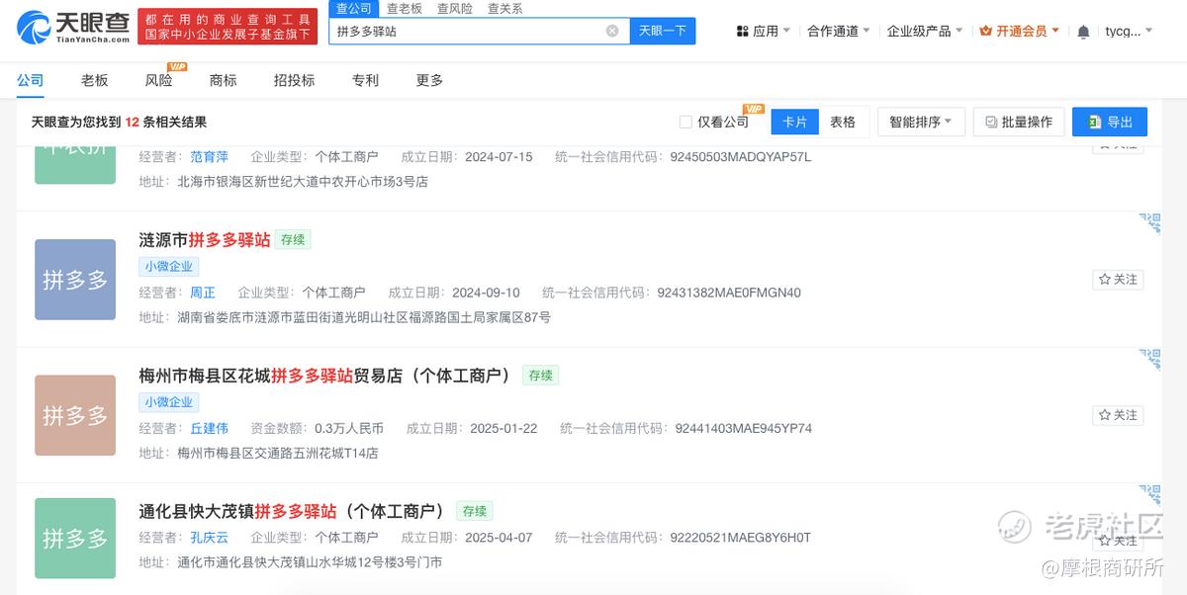Screen dimensions: 1187x595
Task: Open operator 周正 profile
Action: pyautogui.click(x=203, y=293)
